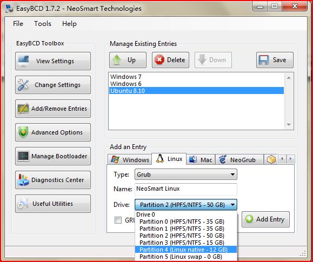Open Manage Bootloader panel

tap(53, 156)
